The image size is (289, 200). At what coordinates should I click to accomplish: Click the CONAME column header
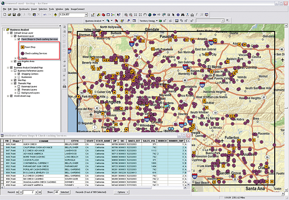coord(44,141)
